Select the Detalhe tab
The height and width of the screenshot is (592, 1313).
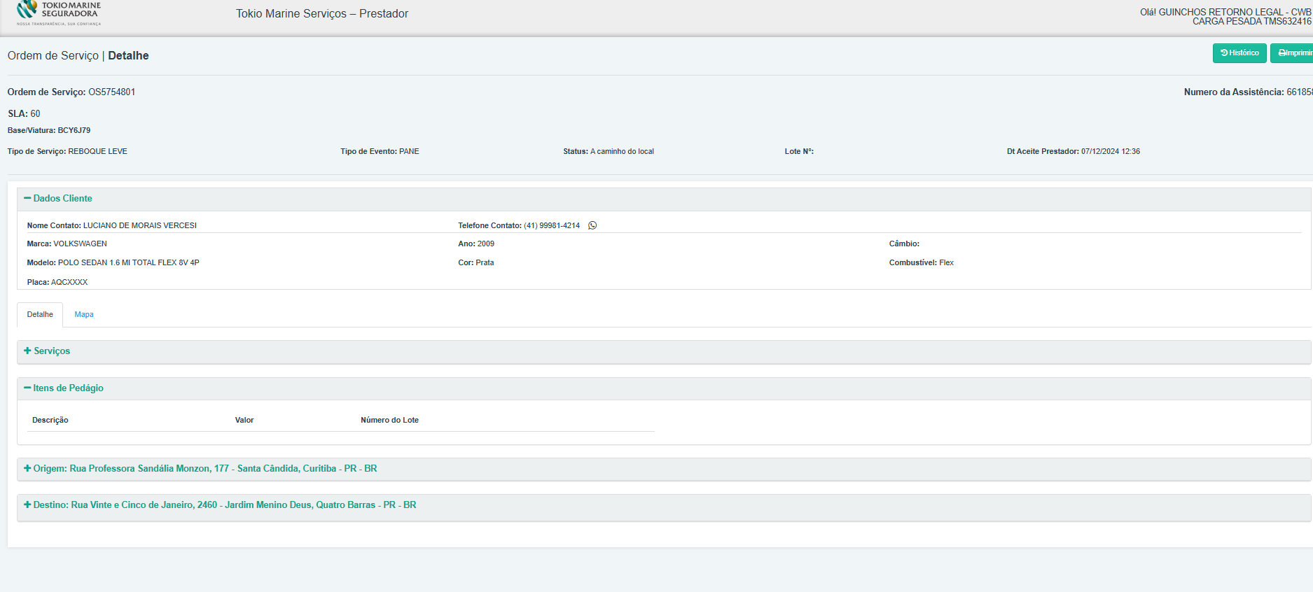(40, 315)
